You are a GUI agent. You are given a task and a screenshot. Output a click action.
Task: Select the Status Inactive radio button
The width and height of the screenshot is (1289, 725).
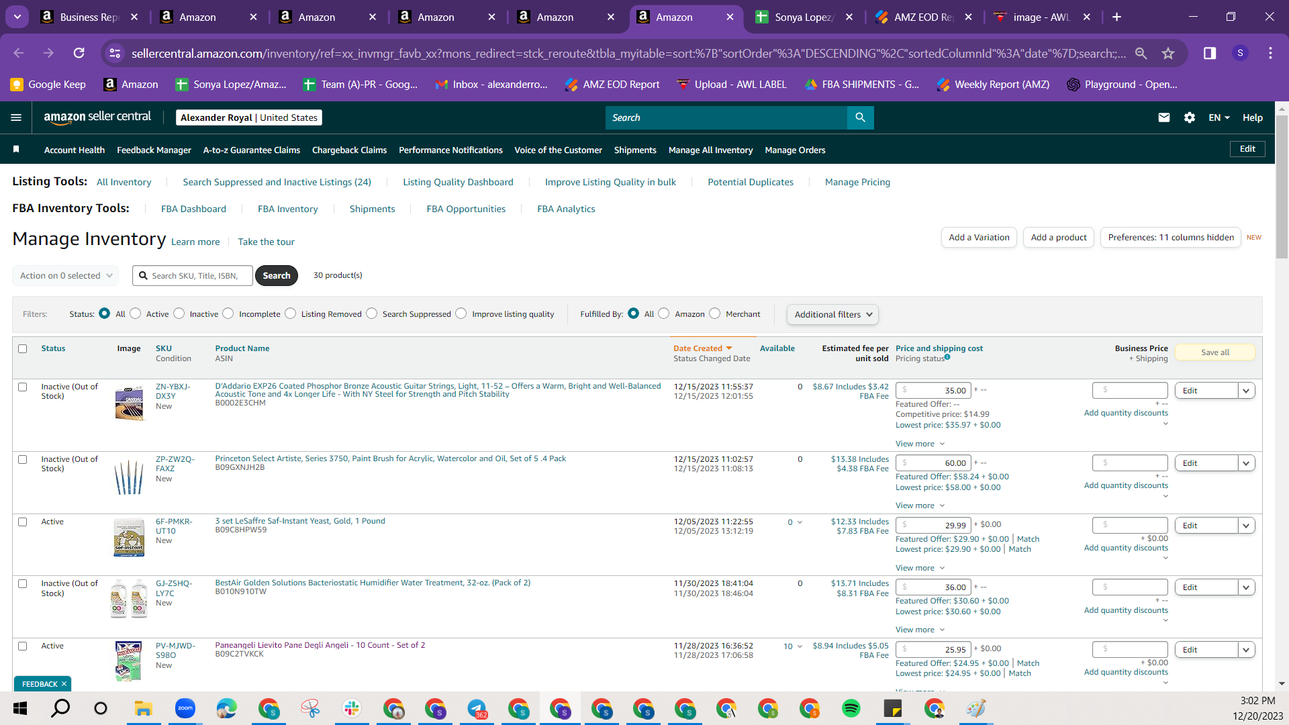pos(179,313)
